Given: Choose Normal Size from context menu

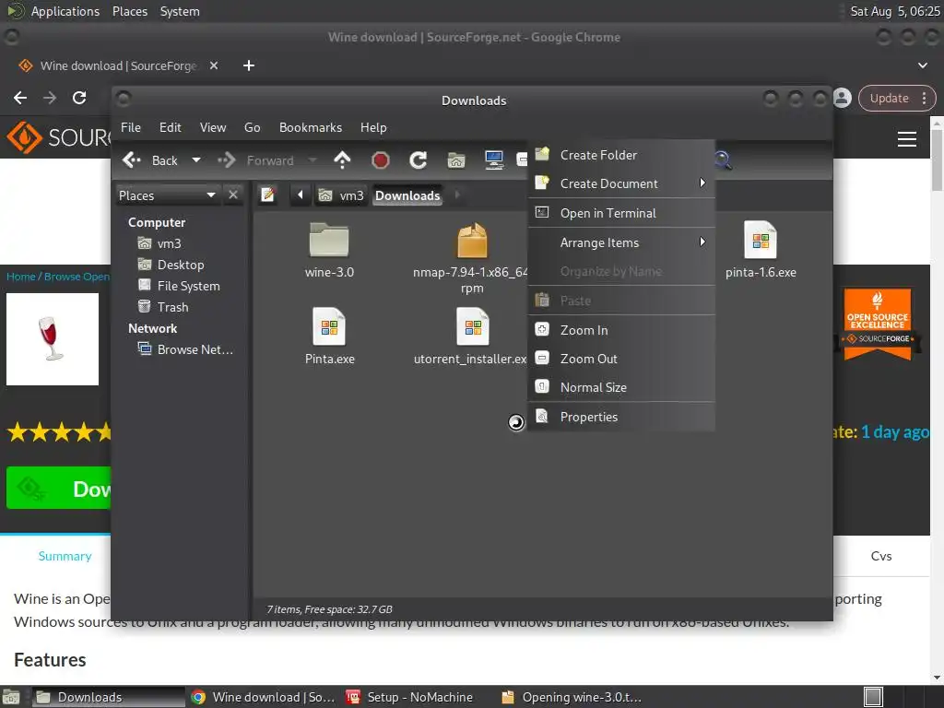Looking at the screenshot, I should tap(621, 387).
